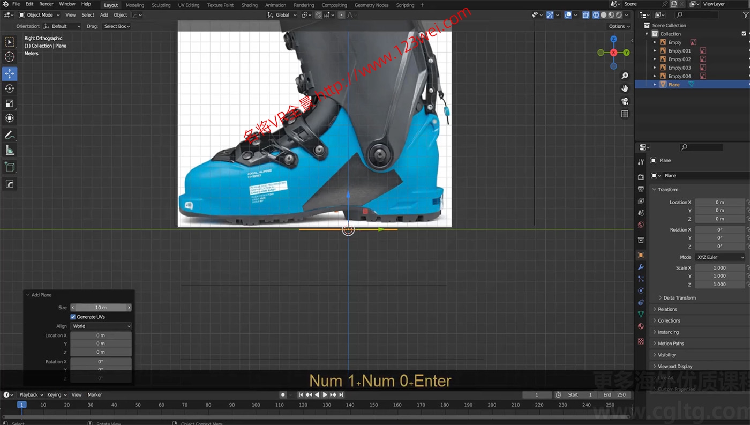Select the Cursor tool
This screenshot has width=750, height=425.
(10, 57)
